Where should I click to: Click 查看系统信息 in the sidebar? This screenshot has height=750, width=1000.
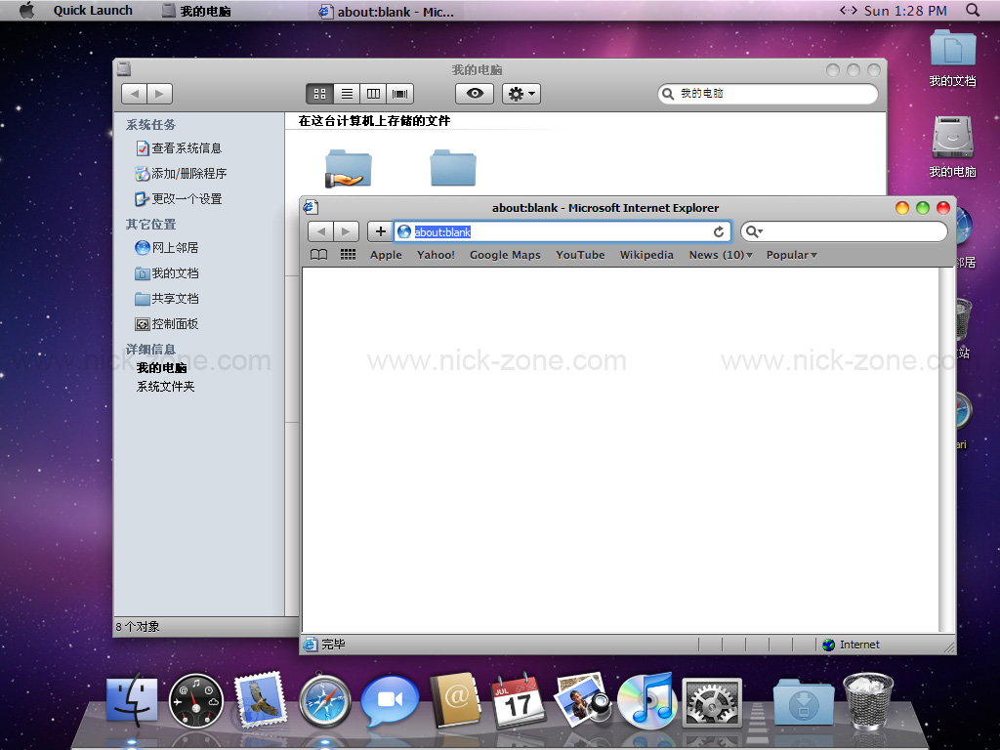tap(180, 148)
